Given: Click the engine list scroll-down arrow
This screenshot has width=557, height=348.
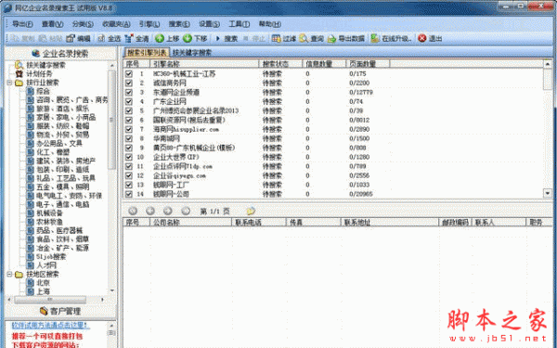Looking at the screenshot, I should click(548, 193).
